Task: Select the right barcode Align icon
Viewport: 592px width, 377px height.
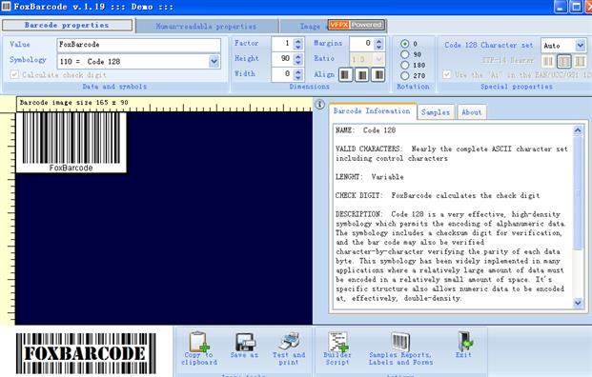Action: (x=378, y=74)
